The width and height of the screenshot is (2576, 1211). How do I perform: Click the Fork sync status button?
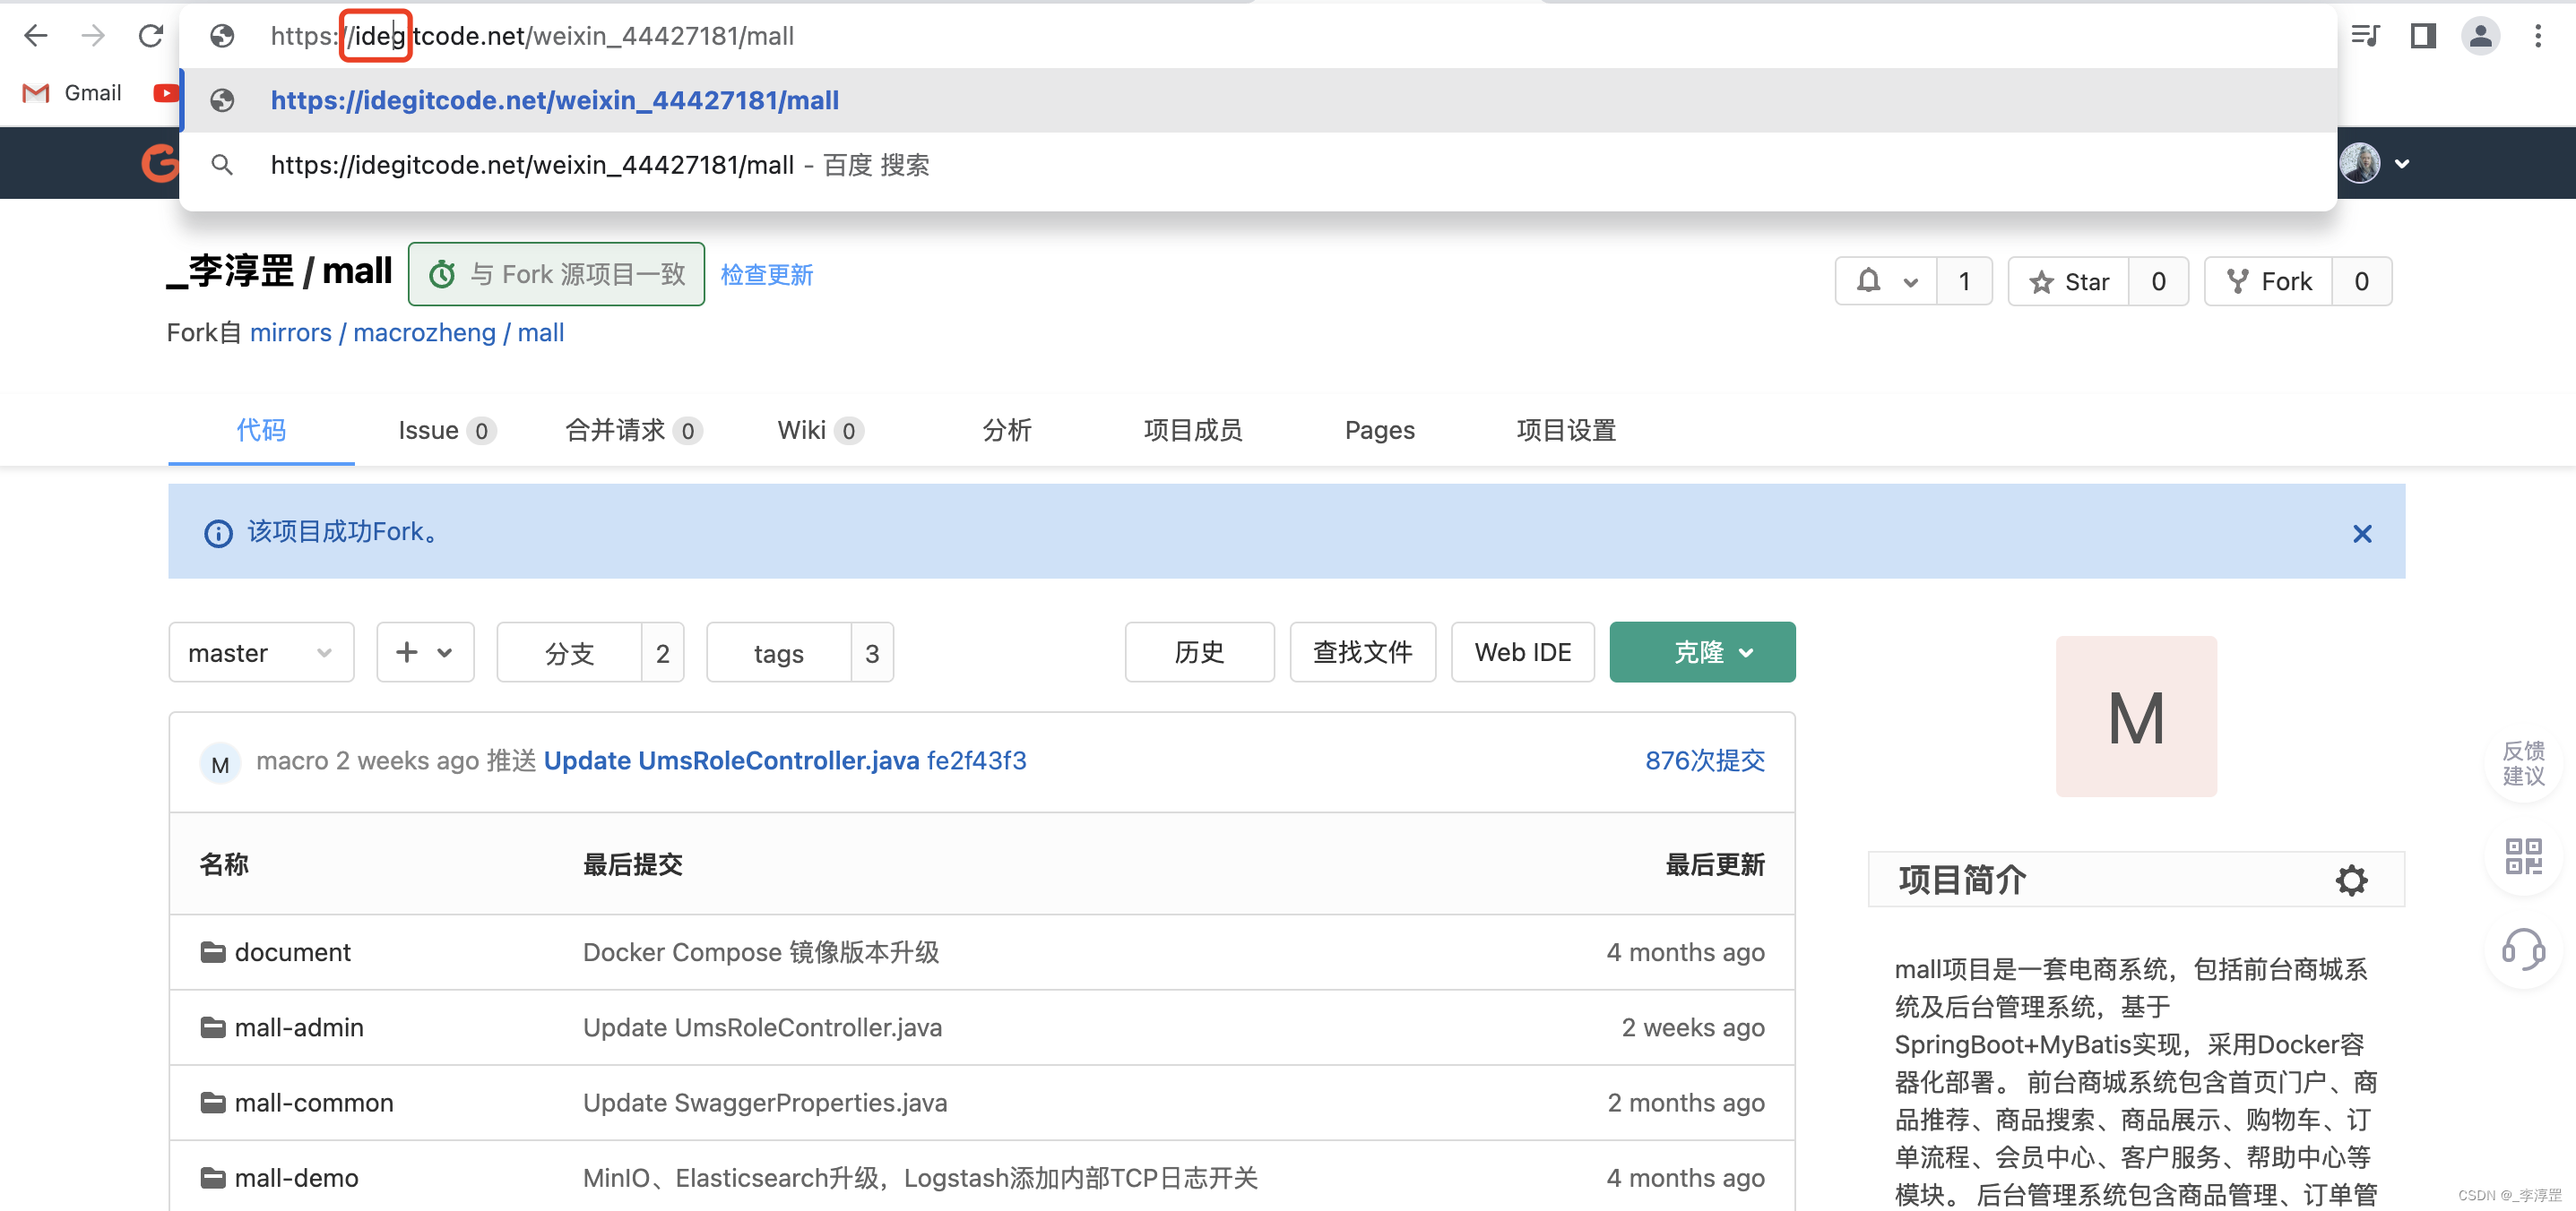556,274
